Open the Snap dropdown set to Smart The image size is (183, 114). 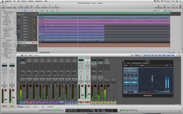click(160, 11)
